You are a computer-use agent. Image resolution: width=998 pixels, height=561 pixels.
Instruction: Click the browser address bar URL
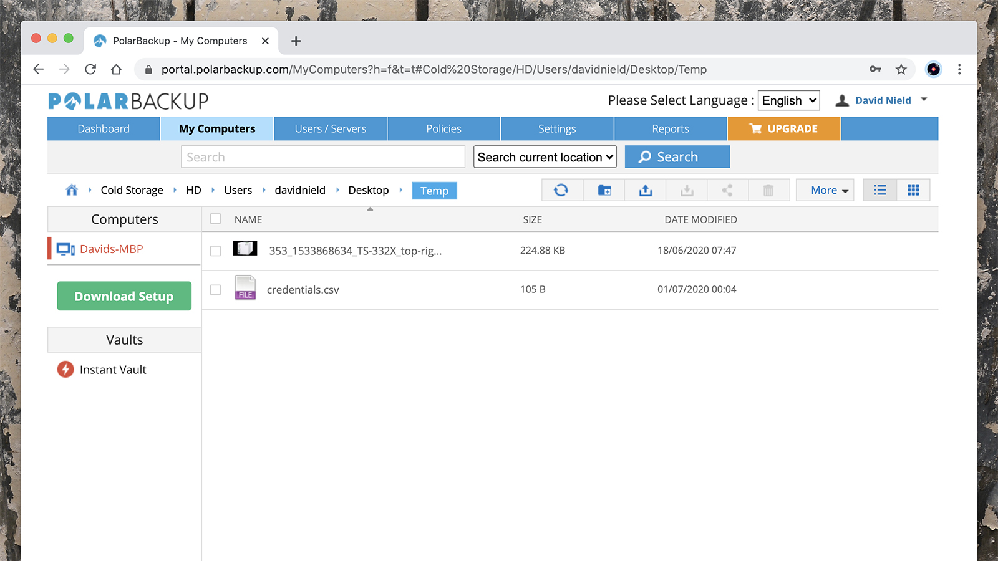434,69
